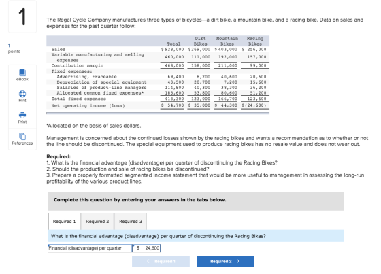Click the arrow on Required 2 button
The width and height of the screenshot is (381, 274).
tap(238, 261)
